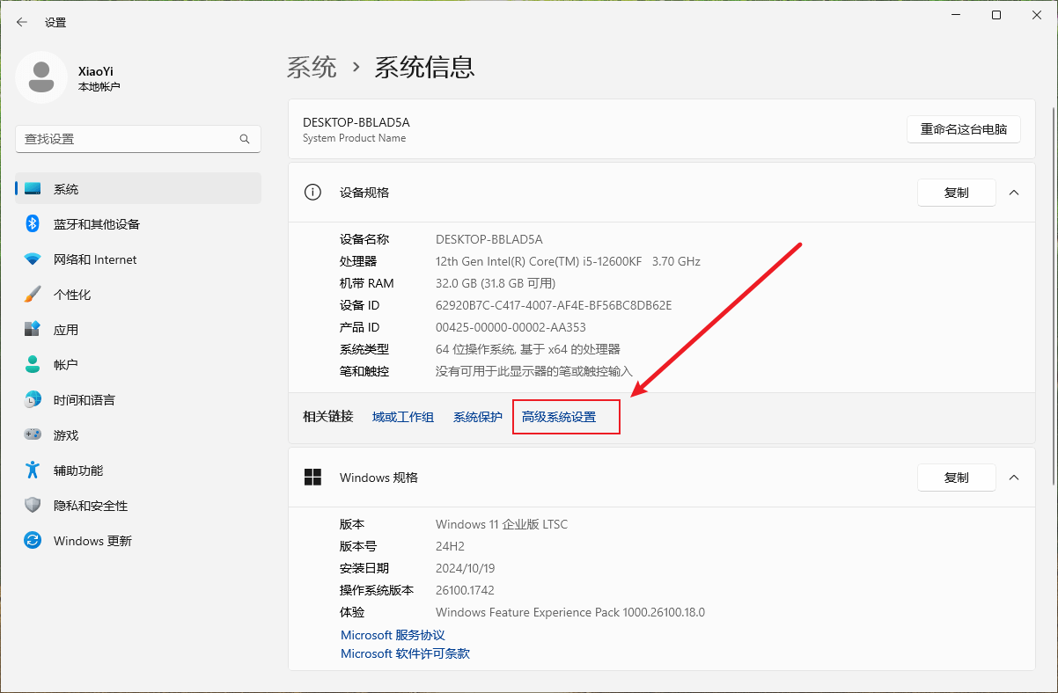This screenshot has width=1058, height=693.
Task: Click the 查找设置 search box
Action: 137,138
